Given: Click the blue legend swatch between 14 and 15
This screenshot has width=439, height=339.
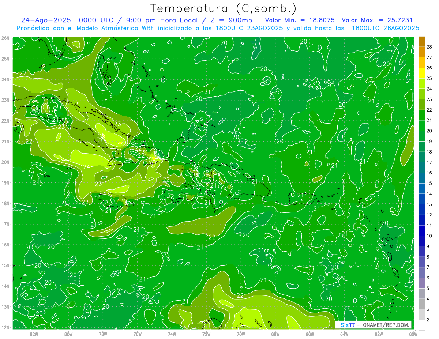Looking at the screenshot, I should (x=422, y=188).
